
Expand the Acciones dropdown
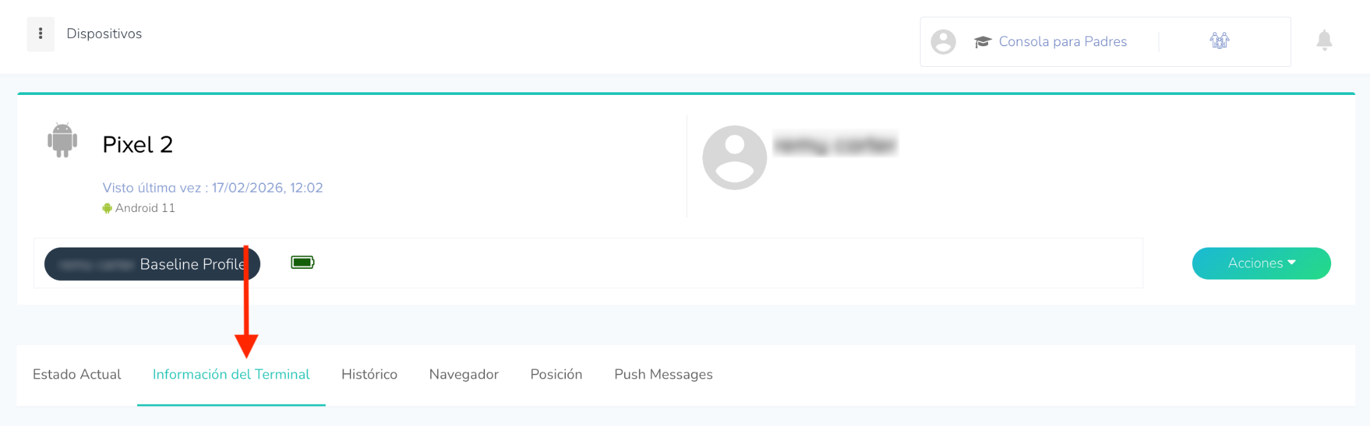1261,263
